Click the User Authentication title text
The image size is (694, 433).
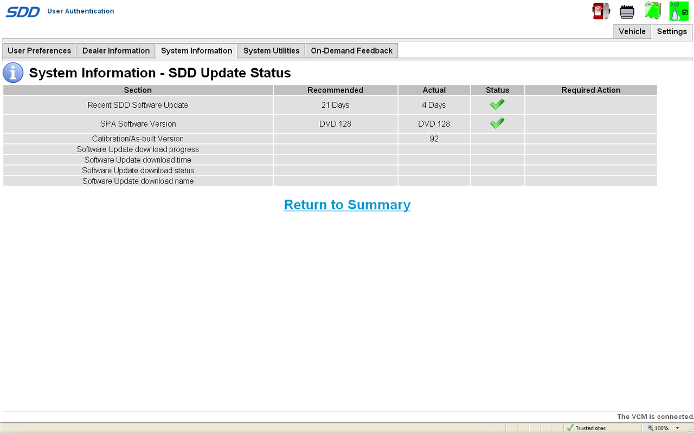tap(81, 11)
